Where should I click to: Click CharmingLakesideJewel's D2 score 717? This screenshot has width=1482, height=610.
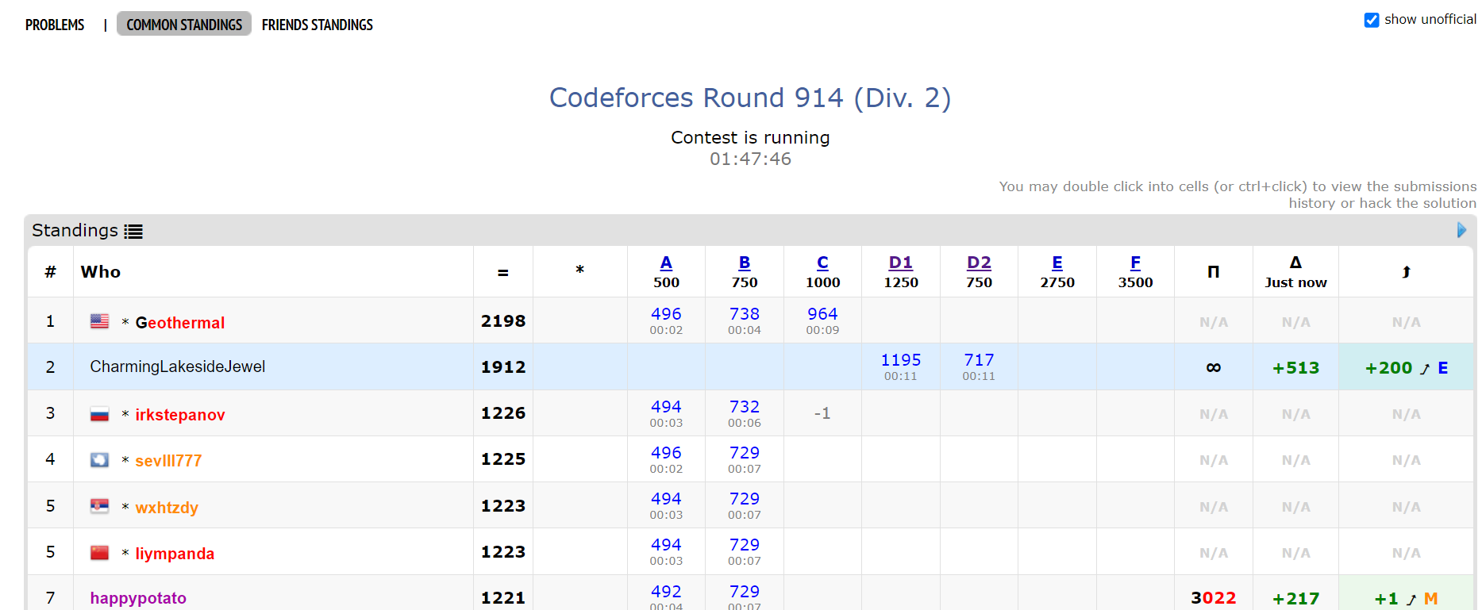[x=979, y=360]
